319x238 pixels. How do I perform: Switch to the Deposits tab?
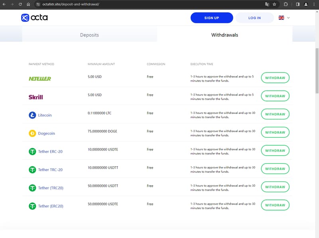click(89, 35)
